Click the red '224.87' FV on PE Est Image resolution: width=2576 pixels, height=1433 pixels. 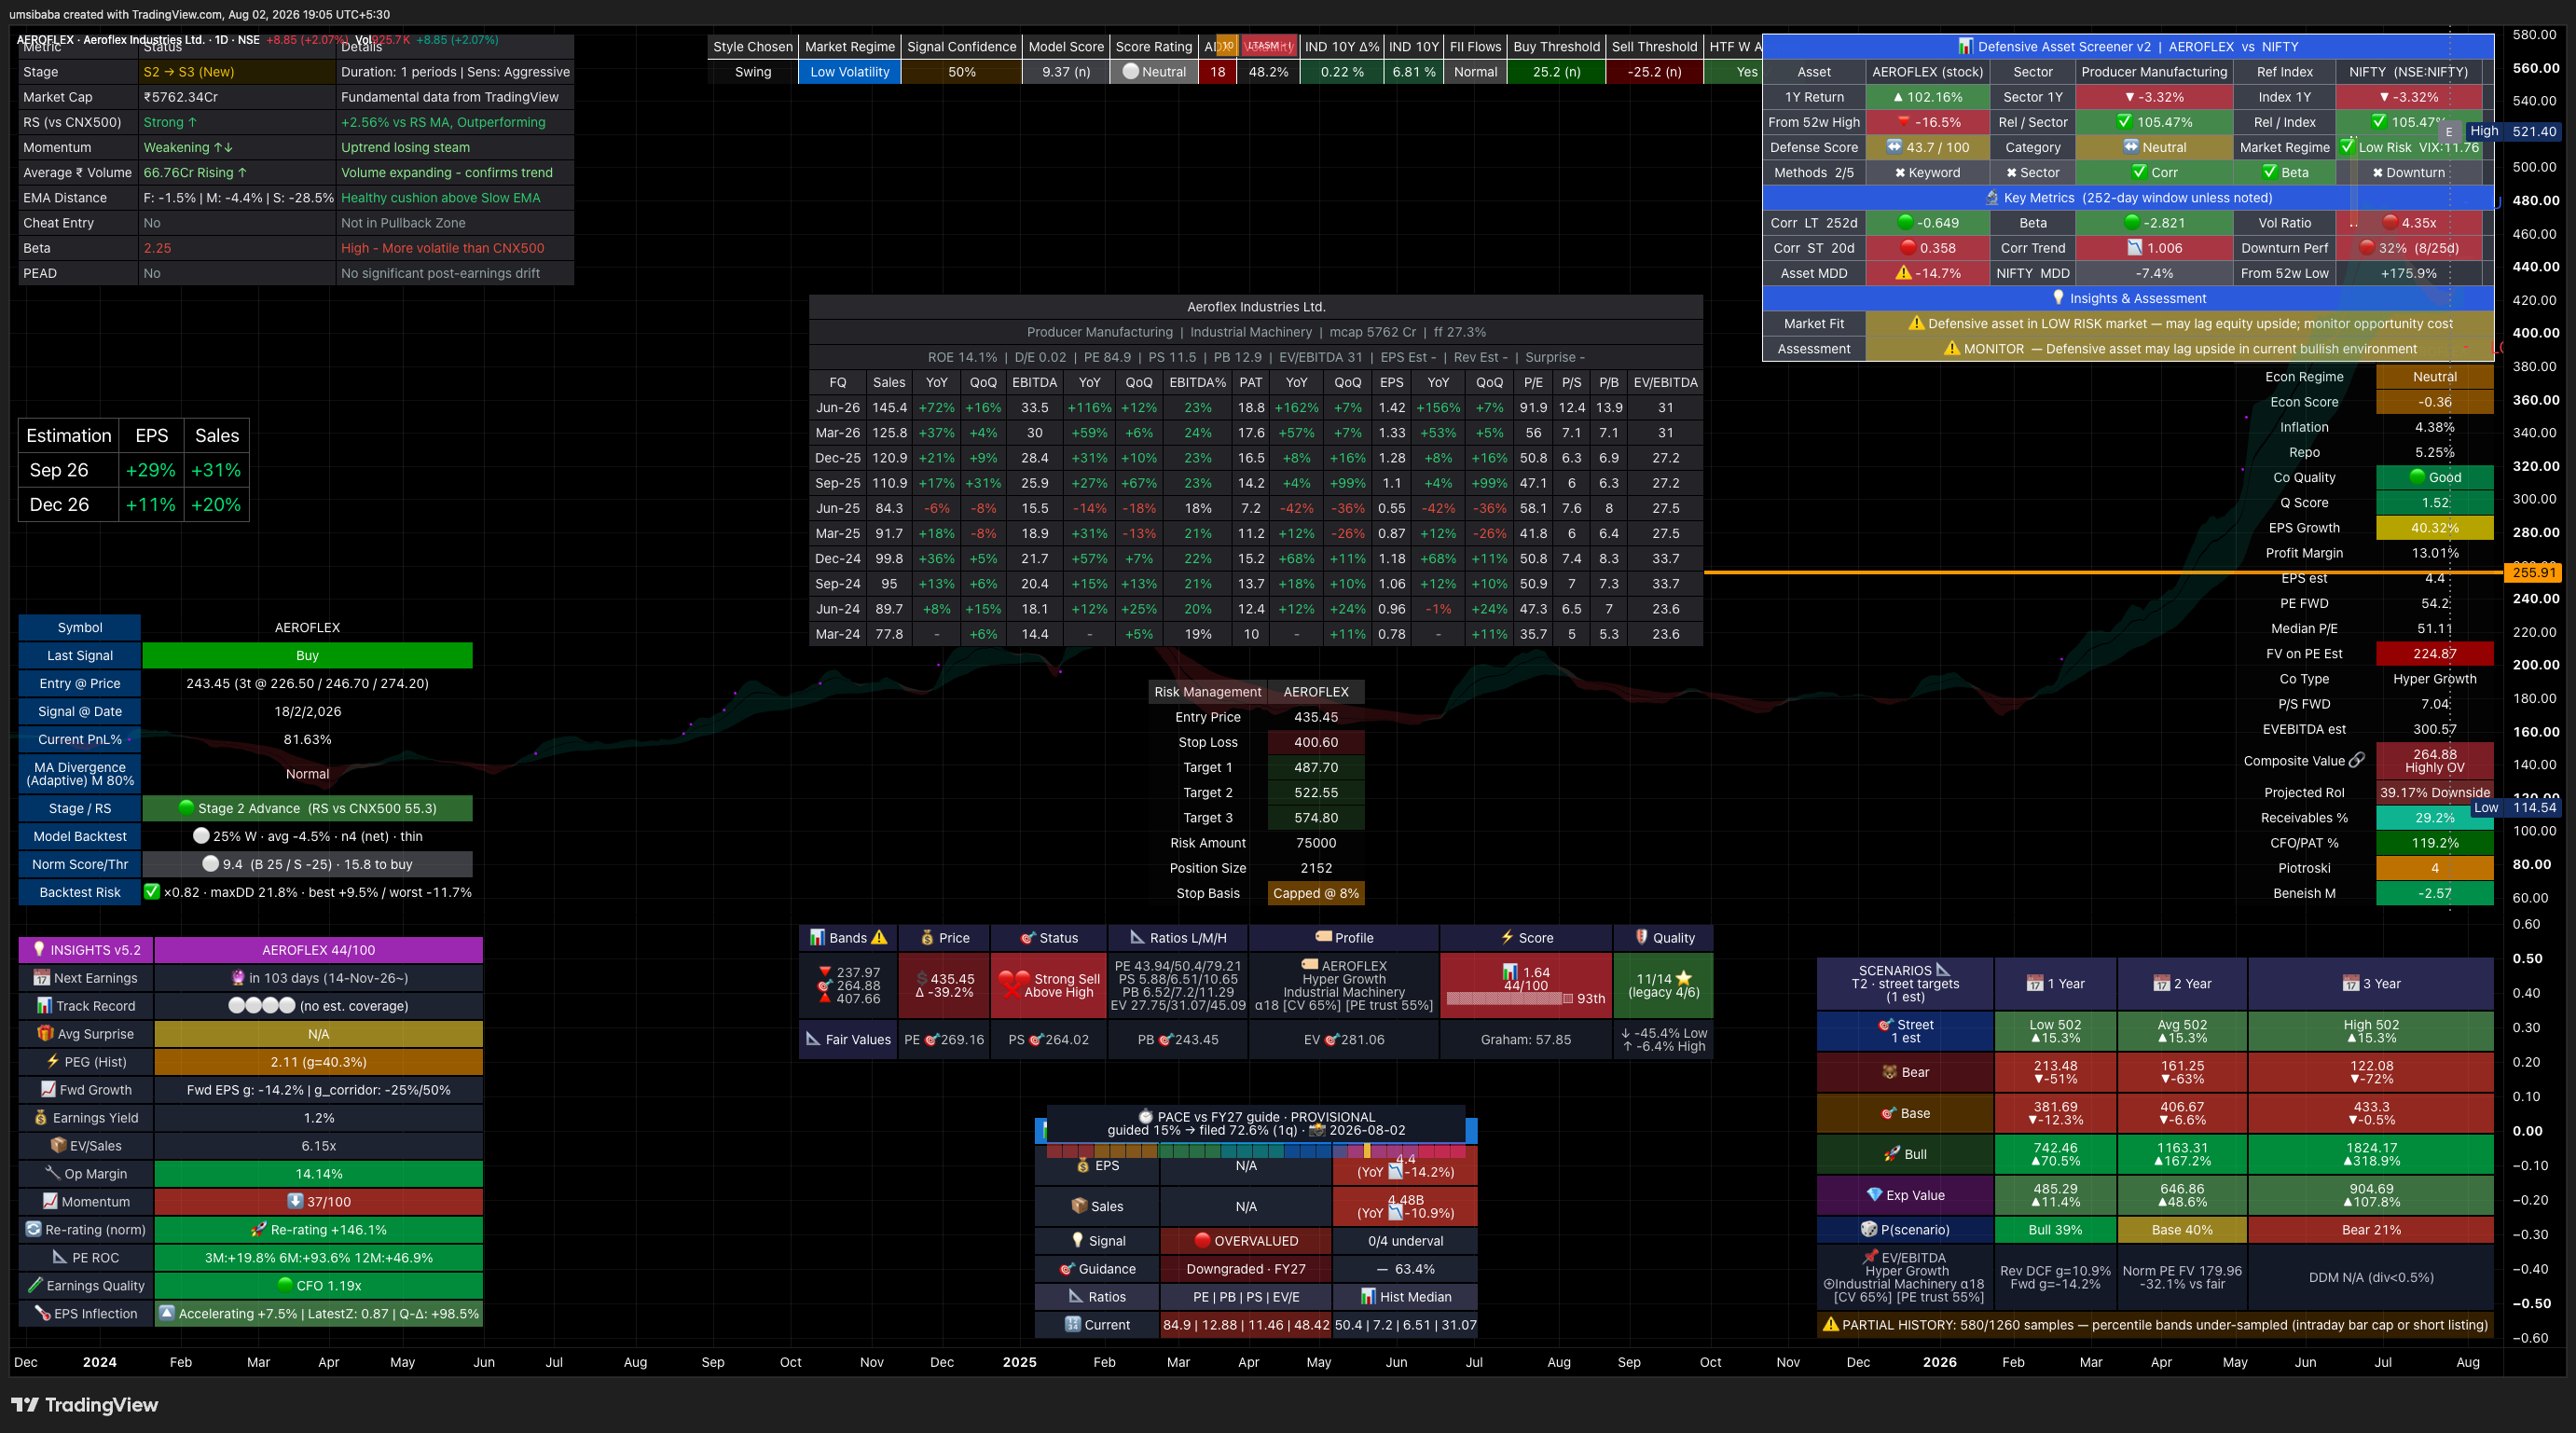coord(2435,653)
